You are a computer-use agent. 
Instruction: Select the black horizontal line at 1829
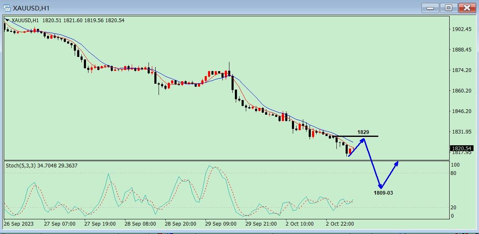(x=369, y=136)
